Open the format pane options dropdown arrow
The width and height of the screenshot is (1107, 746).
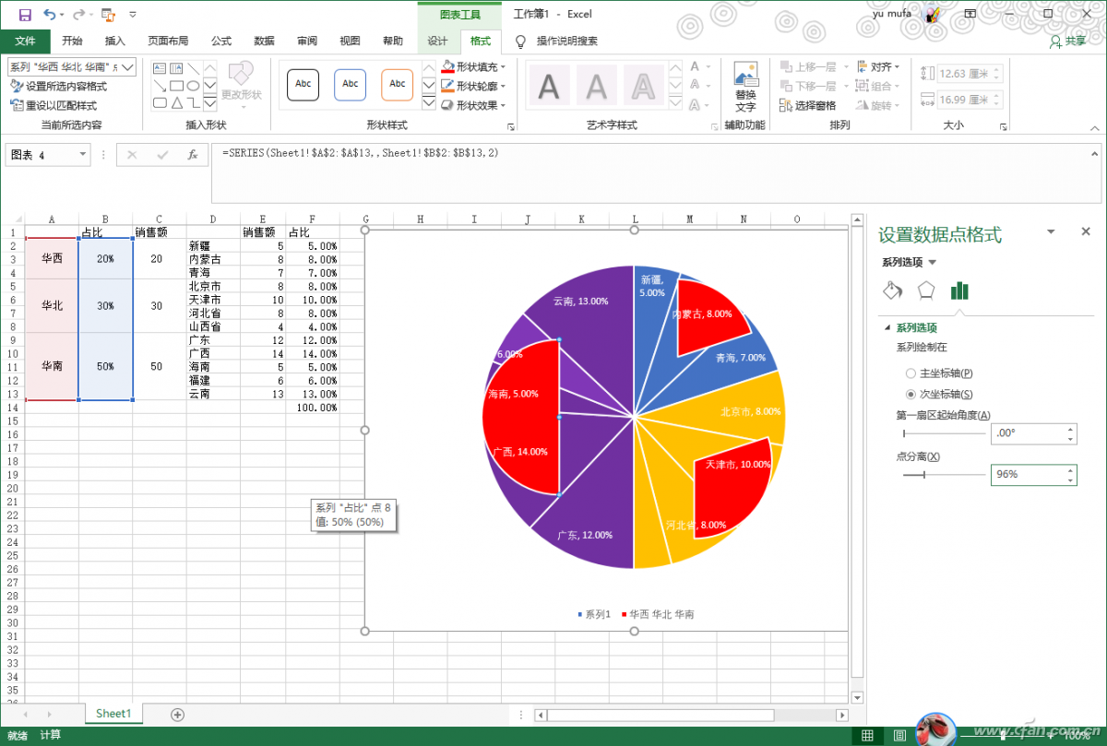(x=1051, y=232)
